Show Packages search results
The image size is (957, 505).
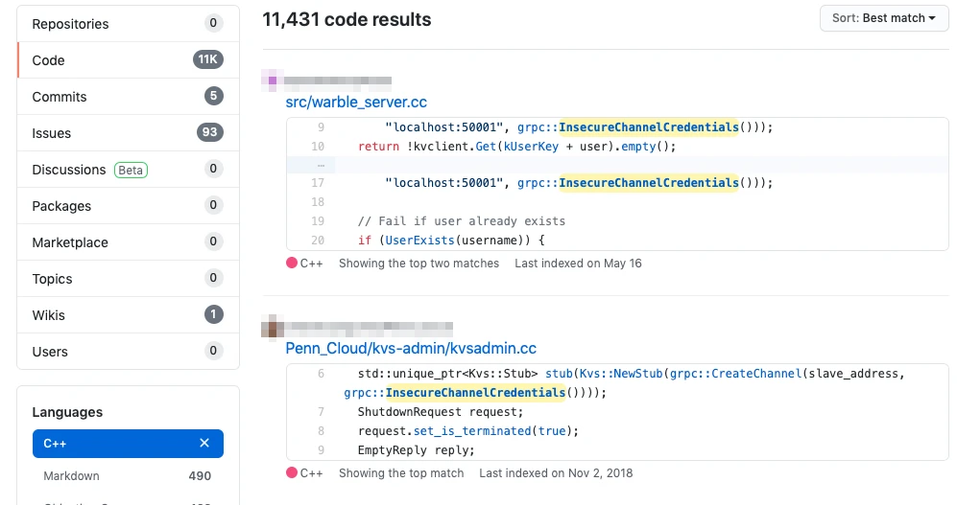[x=61, y=206]
